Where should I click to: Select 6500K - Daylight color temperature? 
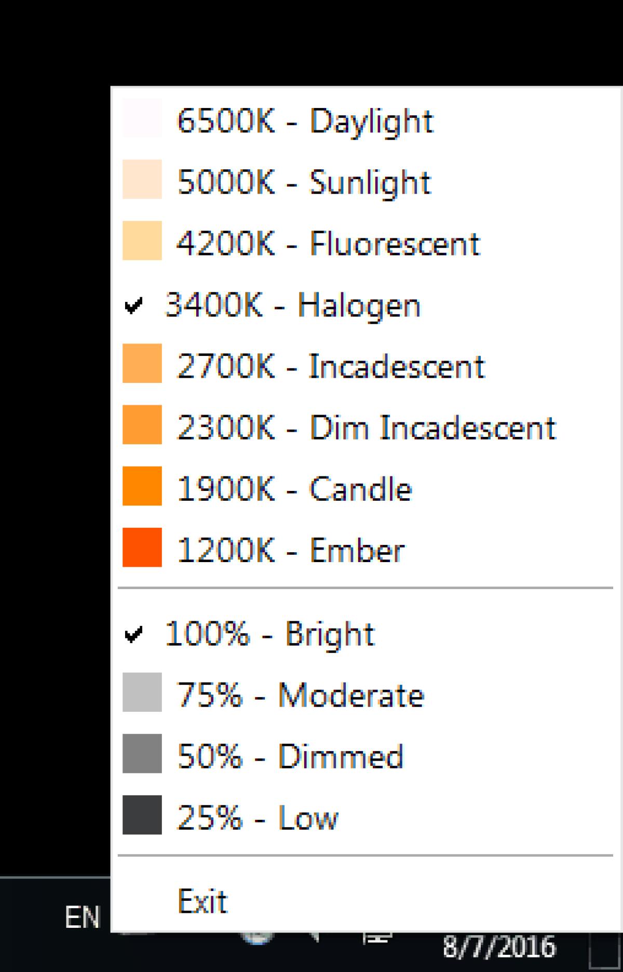pos(304,121)
